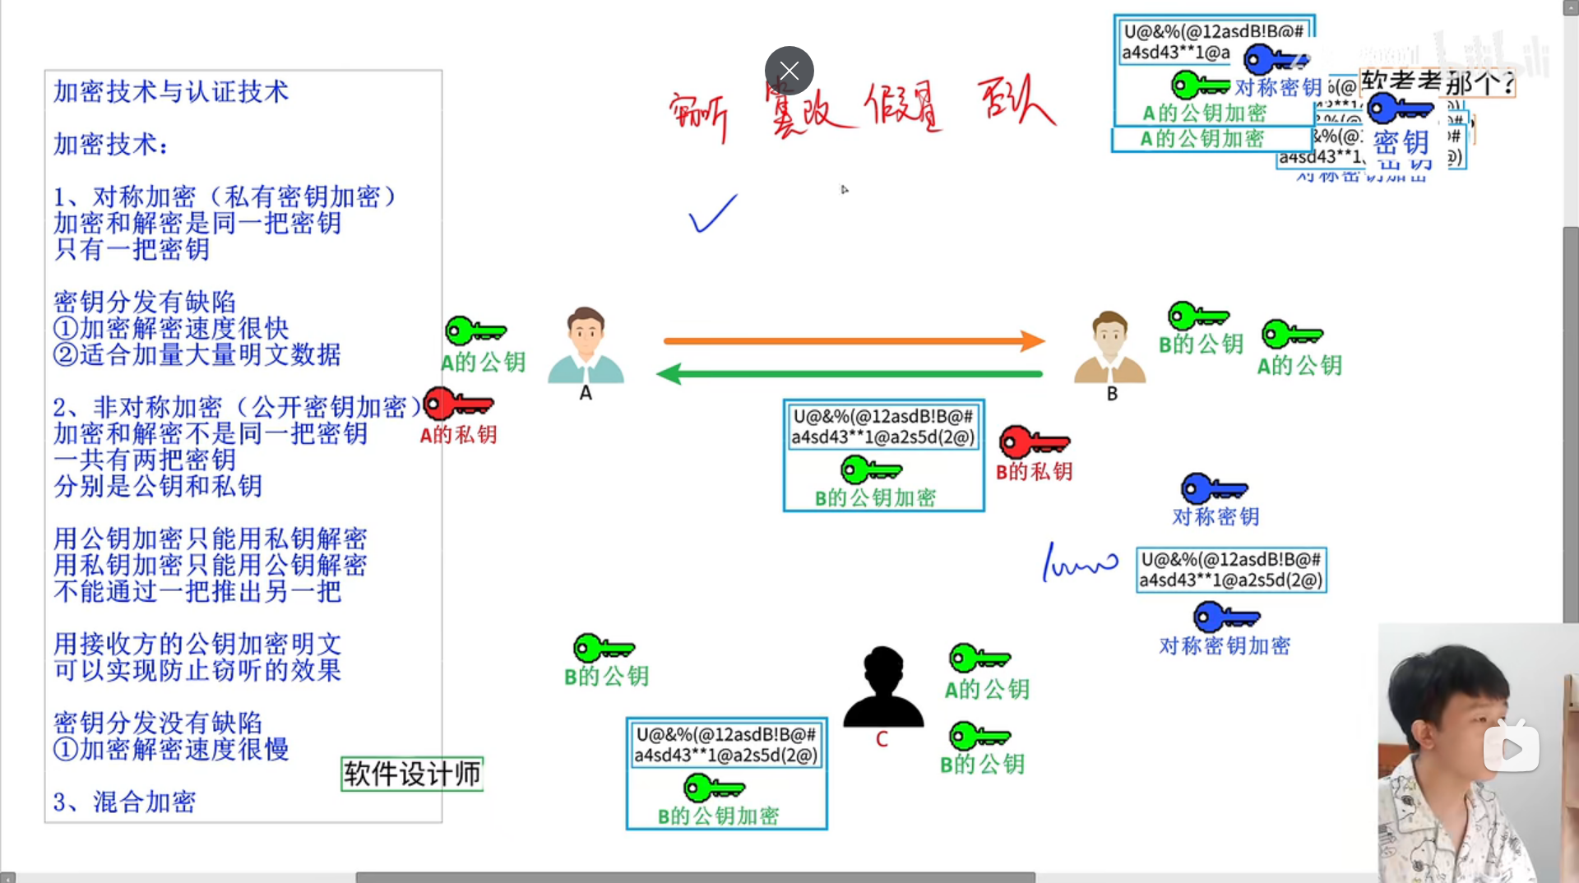Click the vertical scrollbar thumb on the right edge
1579x883 pixels.
click(x=1571, y=423)
